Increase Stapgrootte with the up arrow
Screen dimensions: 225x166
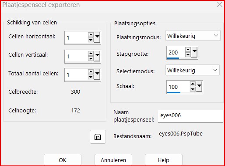point(188,50)
